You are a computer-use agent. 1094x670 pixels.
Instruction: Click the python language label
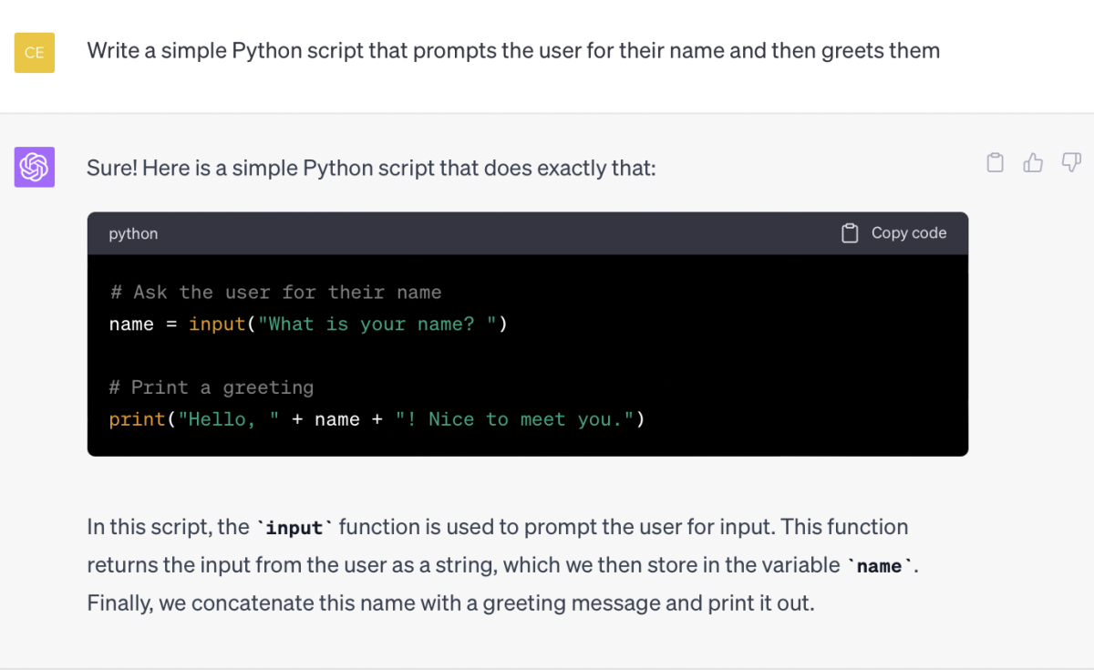click(133, 233)
